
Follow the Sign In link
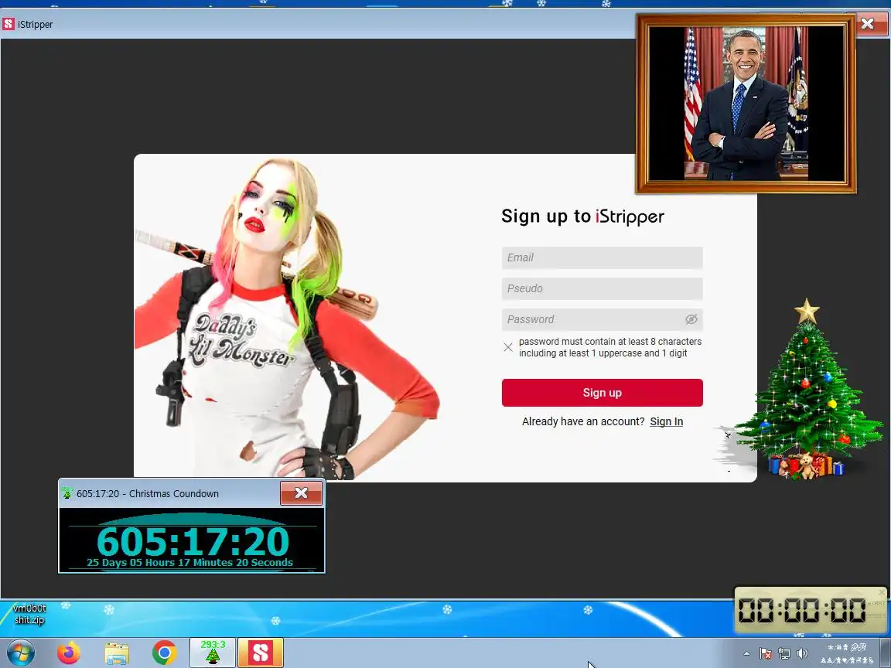(x=666, y=421)
